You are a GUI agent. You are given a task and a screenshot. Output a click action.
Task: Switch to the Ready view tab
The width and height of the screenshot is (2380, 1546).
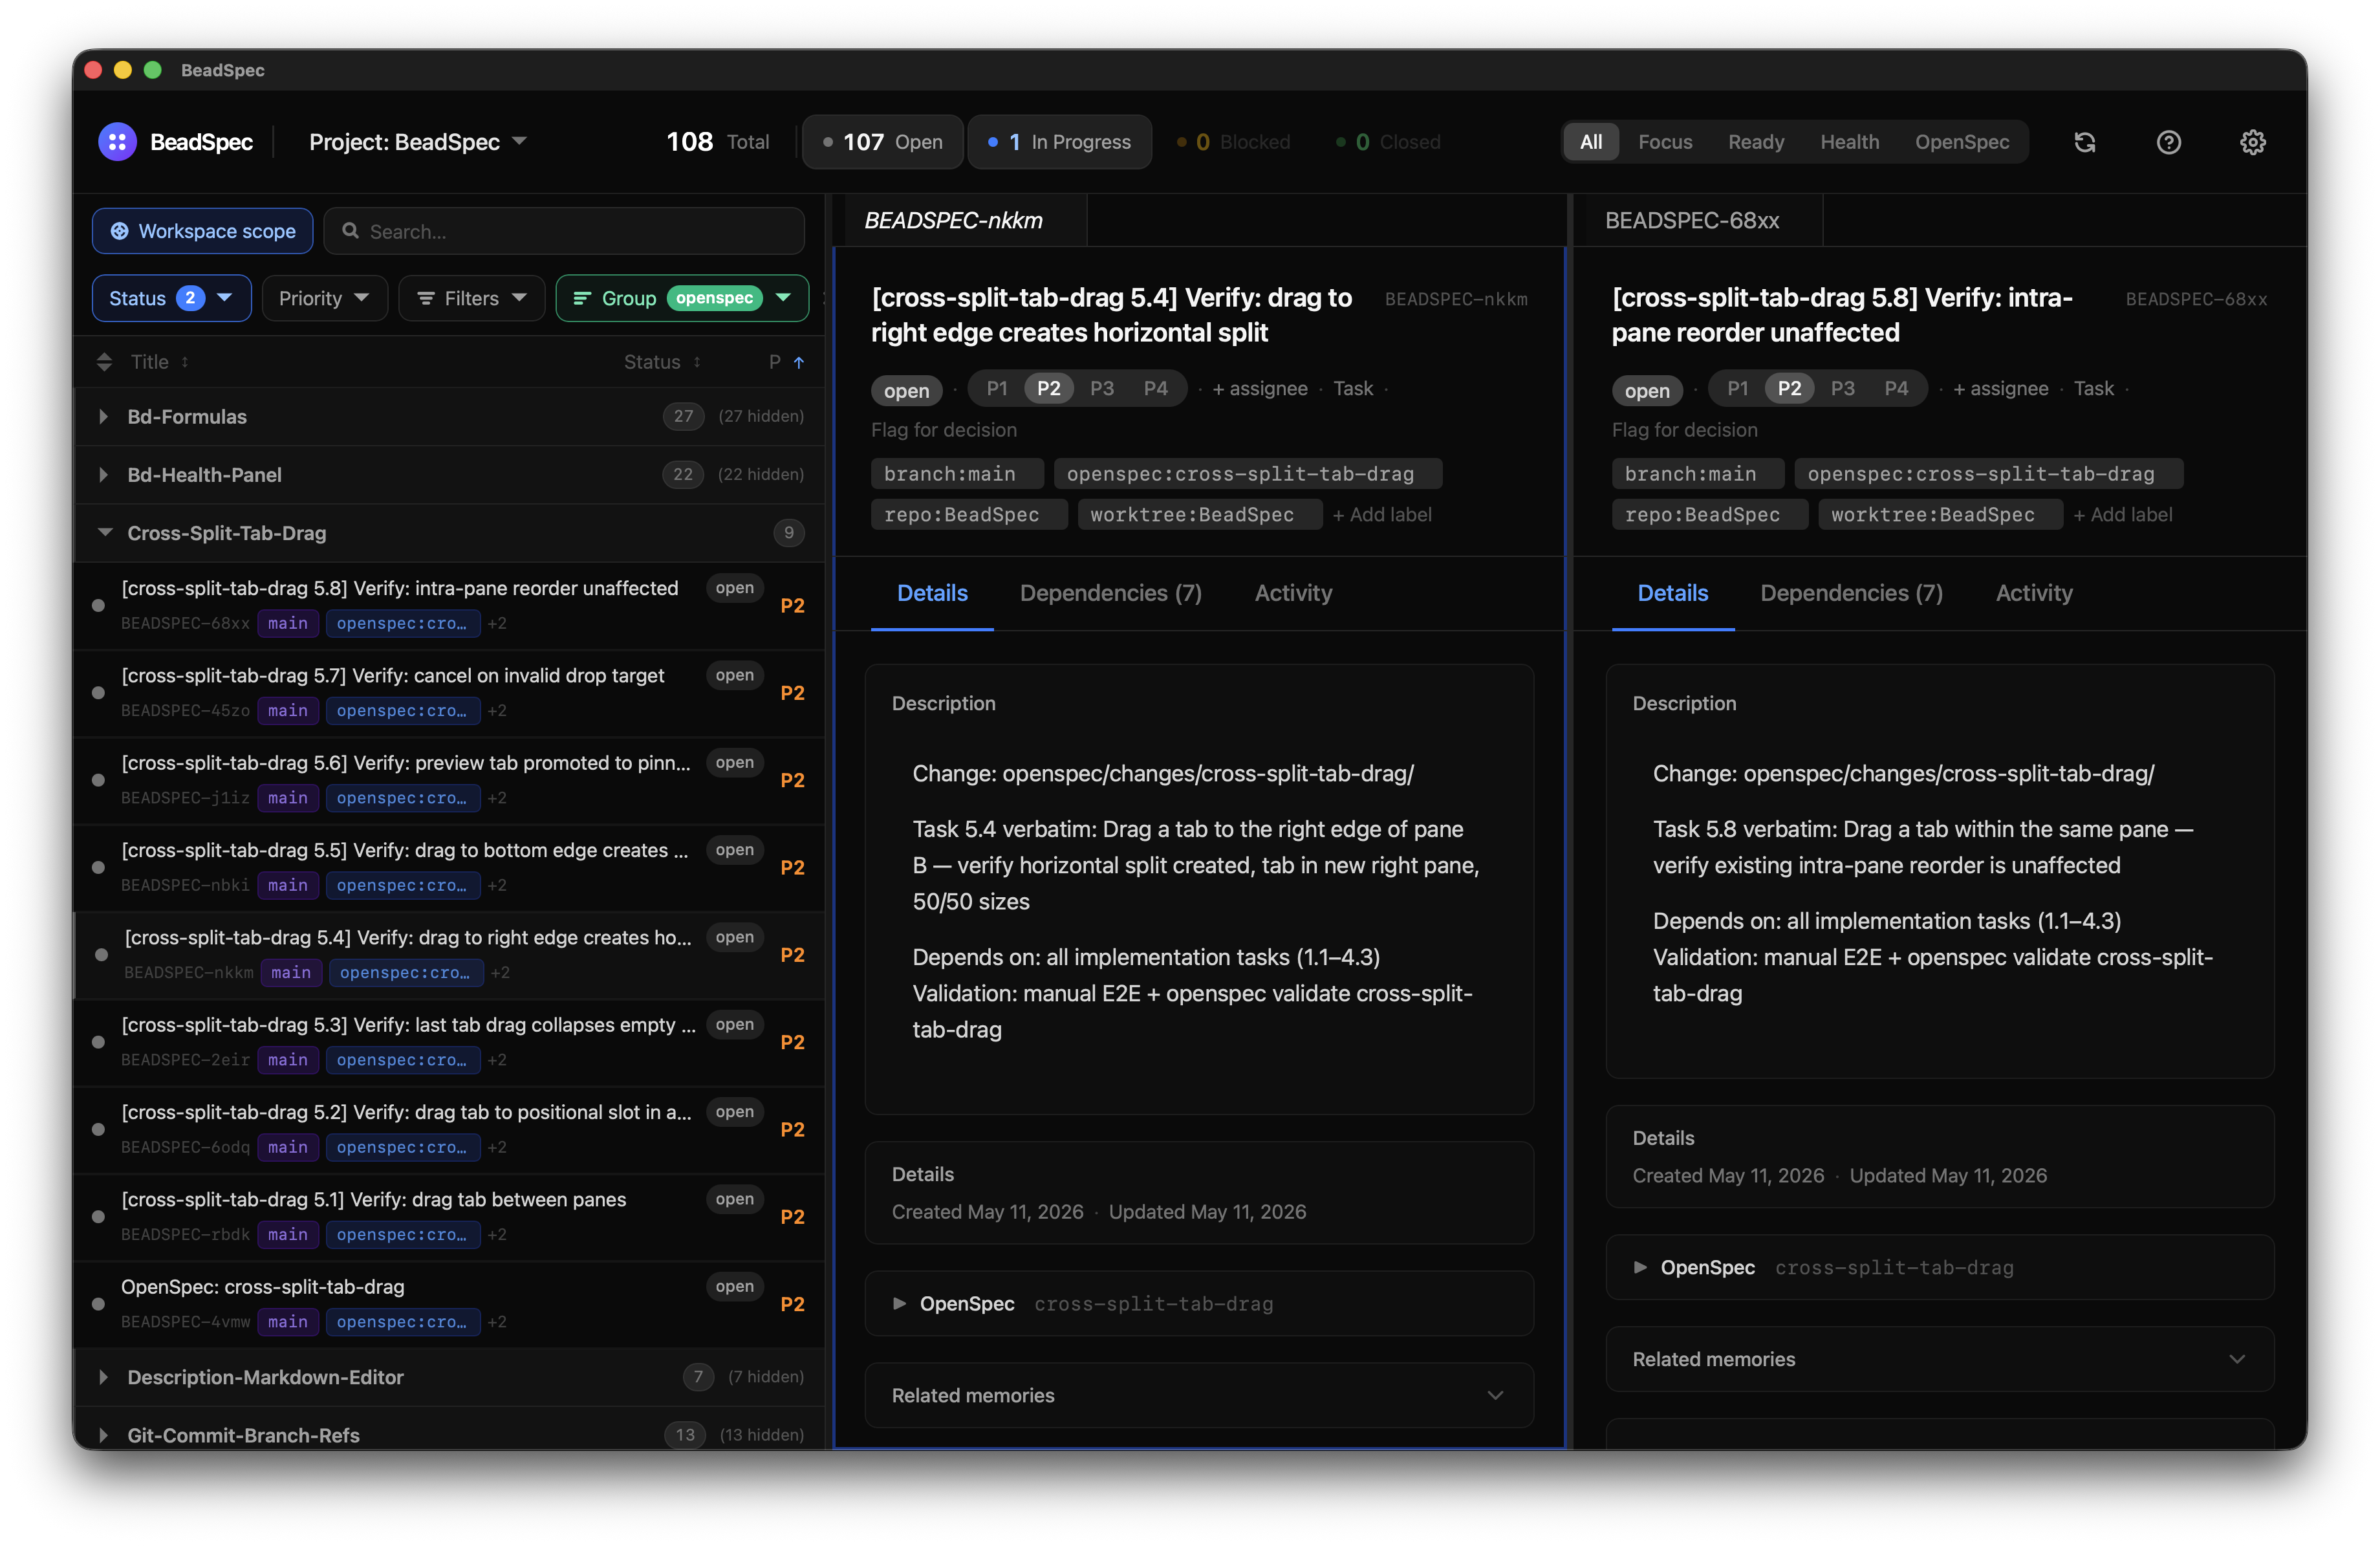(1756, 142)
